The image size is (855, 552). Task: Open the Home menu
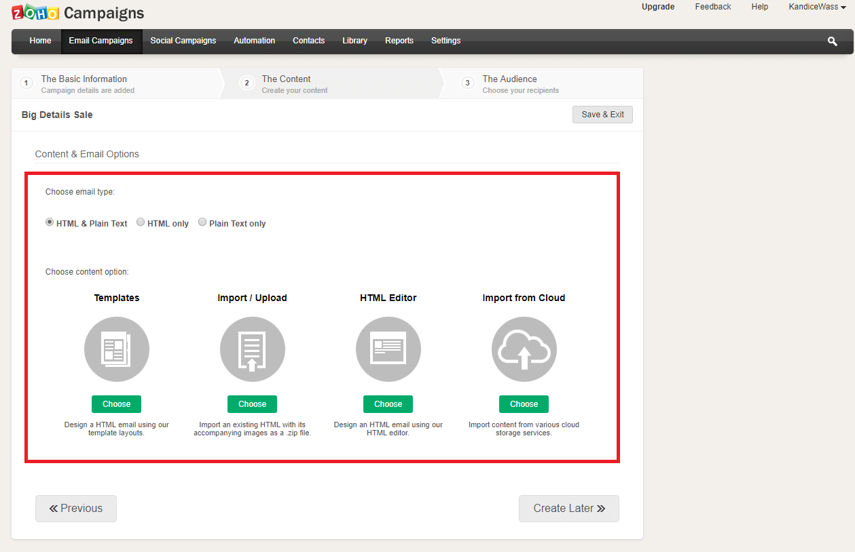(x=40, y=41)
